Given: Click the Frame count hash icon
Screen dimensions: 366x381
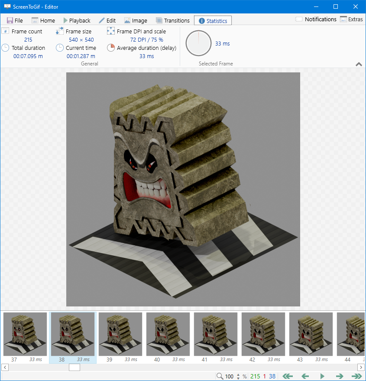Looking at the screenshot, I should point(5,31).
